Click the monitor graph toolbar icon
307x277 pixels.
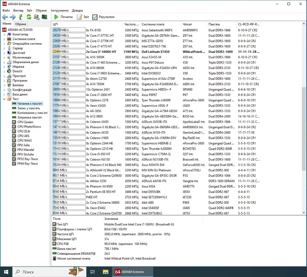[45, 17]
